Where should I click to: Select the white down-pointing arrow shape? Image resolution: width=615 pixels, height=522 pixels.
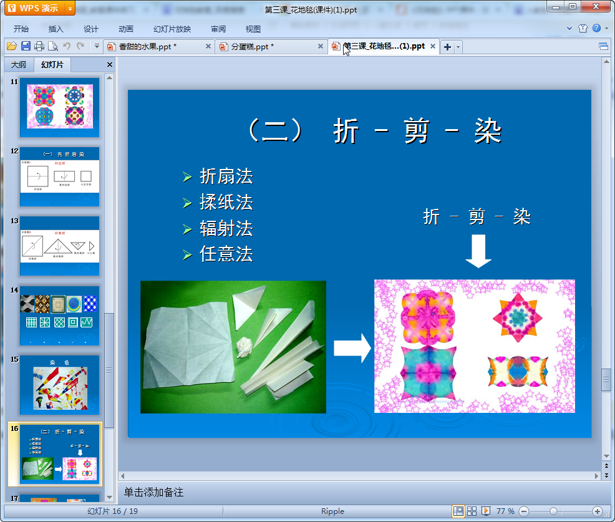(478, 251)
